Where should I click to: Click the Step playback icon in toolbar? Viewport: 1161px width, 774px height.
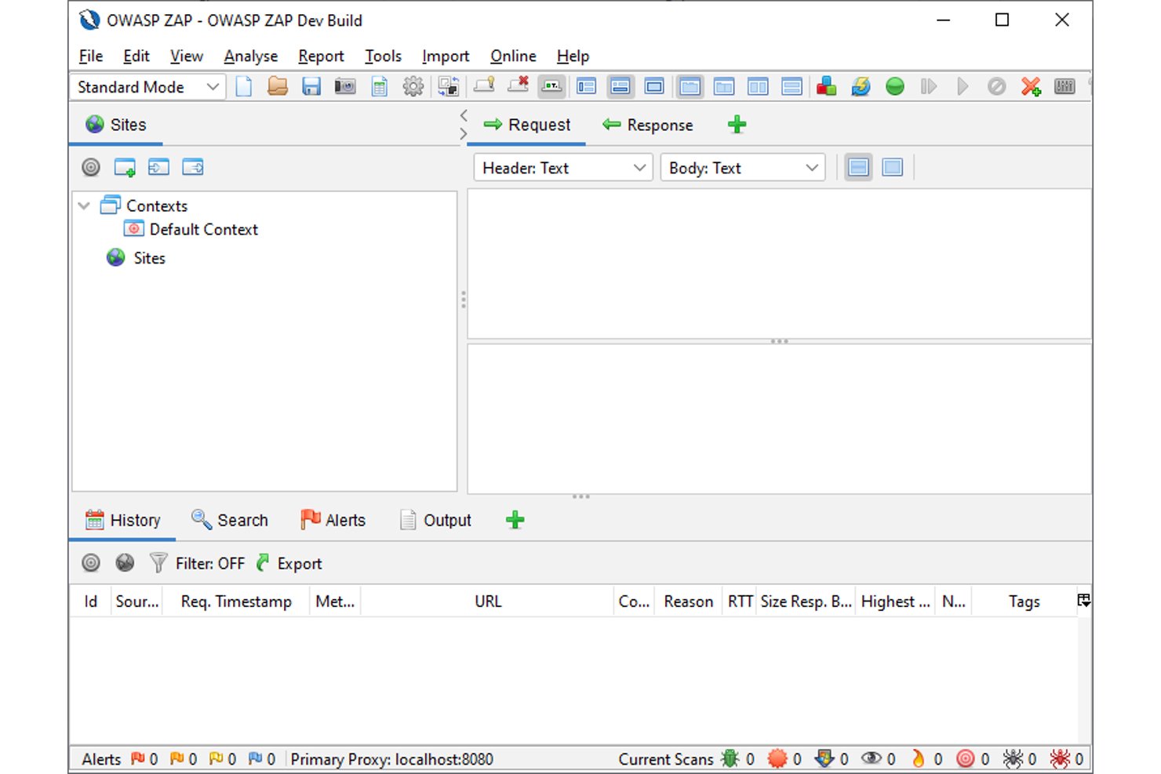(x=929, y=86)
